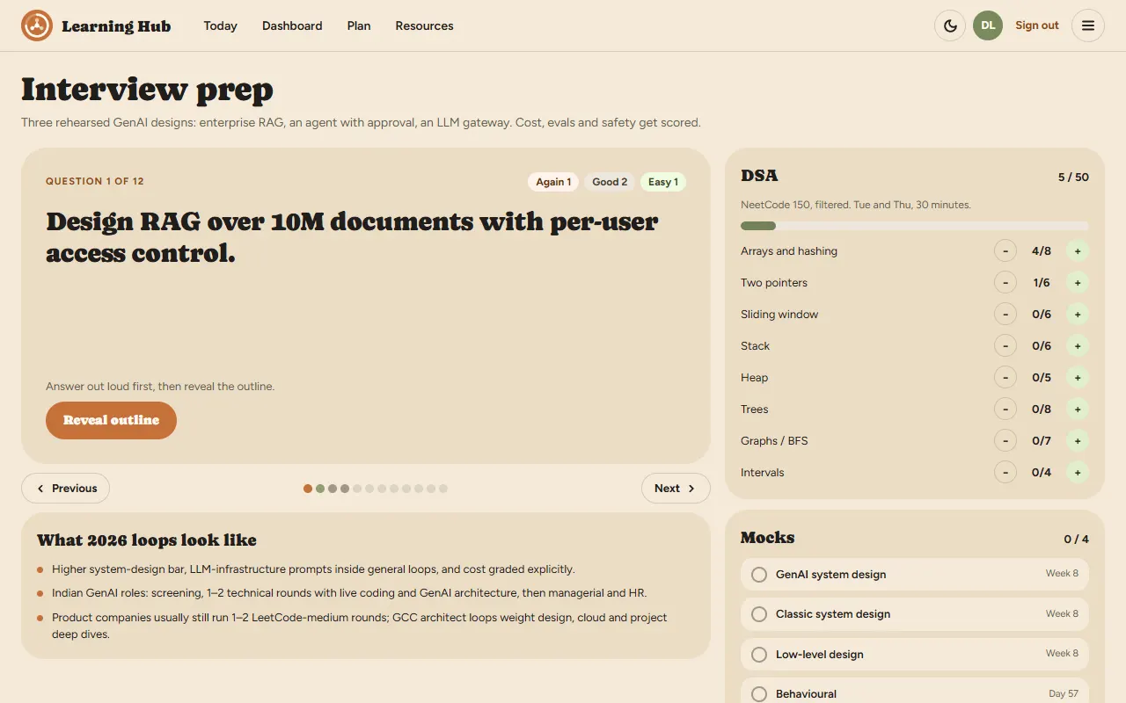The width and height of the screenshot is (1126, 703).
Task: Click the Learning Hub logo icon
Action: tap(37, 25)
